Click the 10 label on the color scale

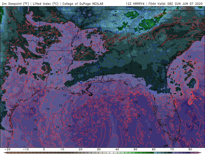point(62,149)
